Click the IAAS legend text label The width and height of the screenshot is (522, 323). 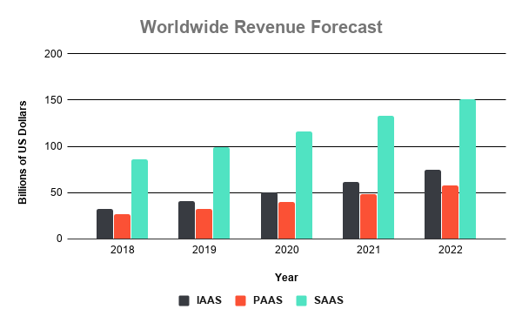[209, 300]
